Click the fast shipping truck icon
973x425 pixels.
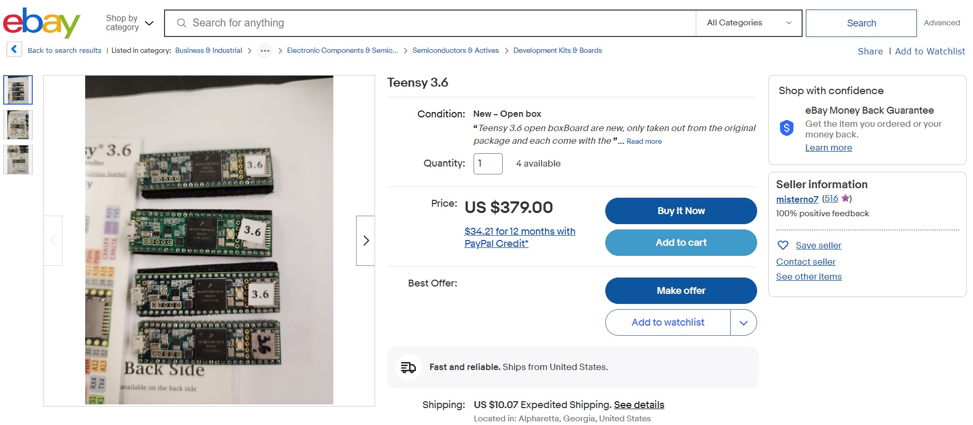point(408,367)
